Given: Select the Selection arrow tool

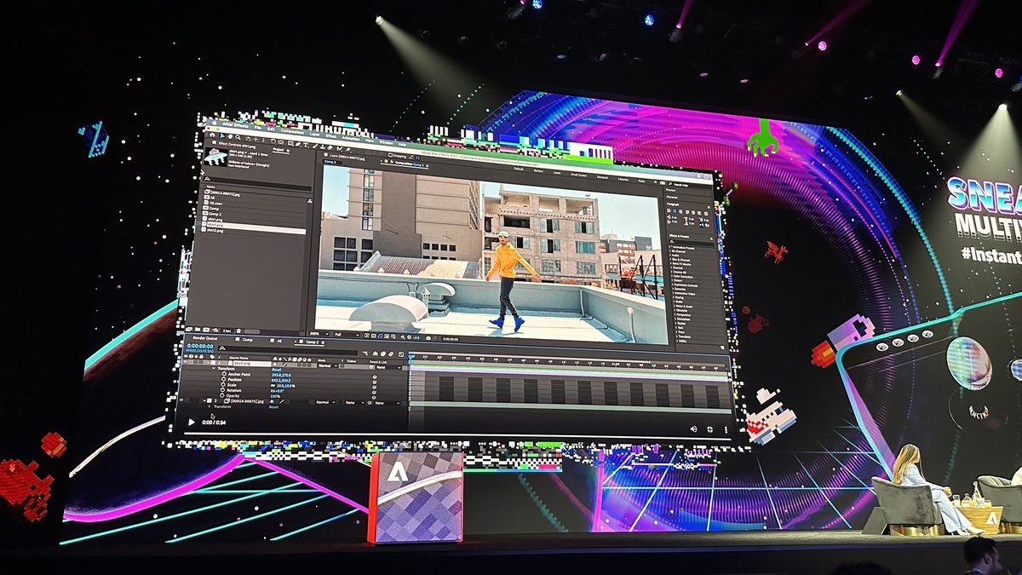Looking at the screenshot, I should 222,135.
